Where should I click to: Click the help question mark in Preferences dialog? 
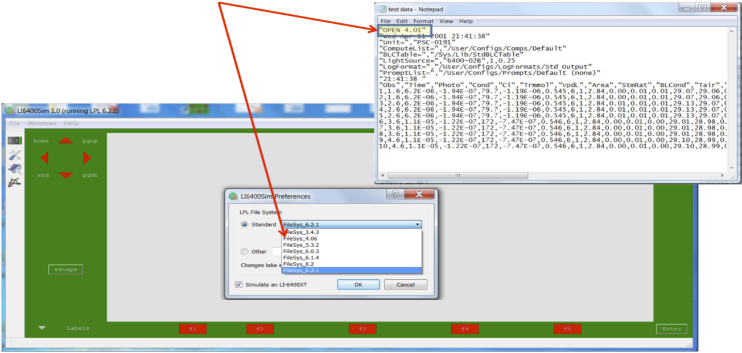[x=394, y=195]
